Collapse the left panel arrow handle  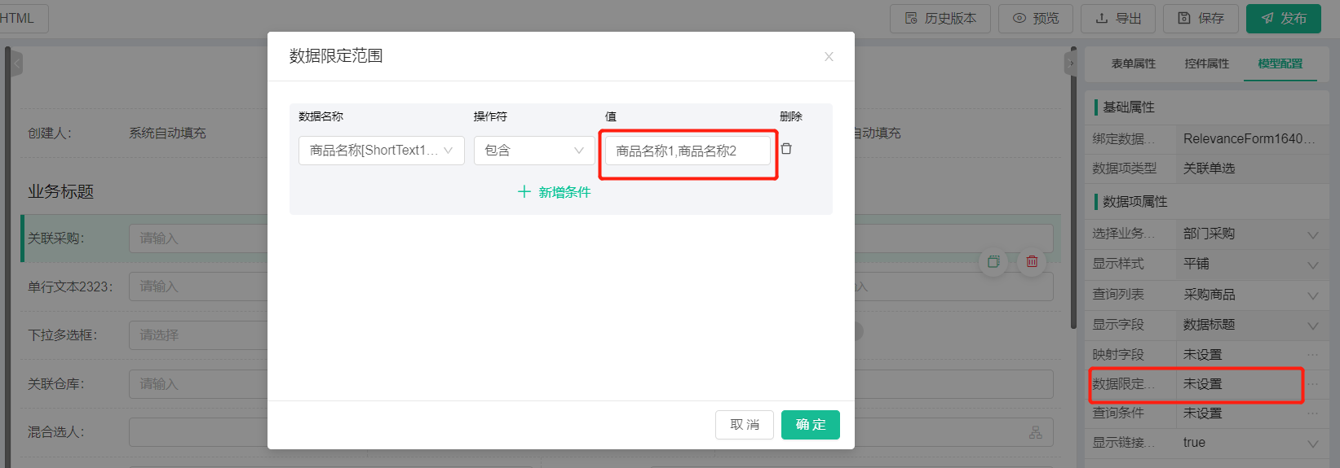(16, 63)
